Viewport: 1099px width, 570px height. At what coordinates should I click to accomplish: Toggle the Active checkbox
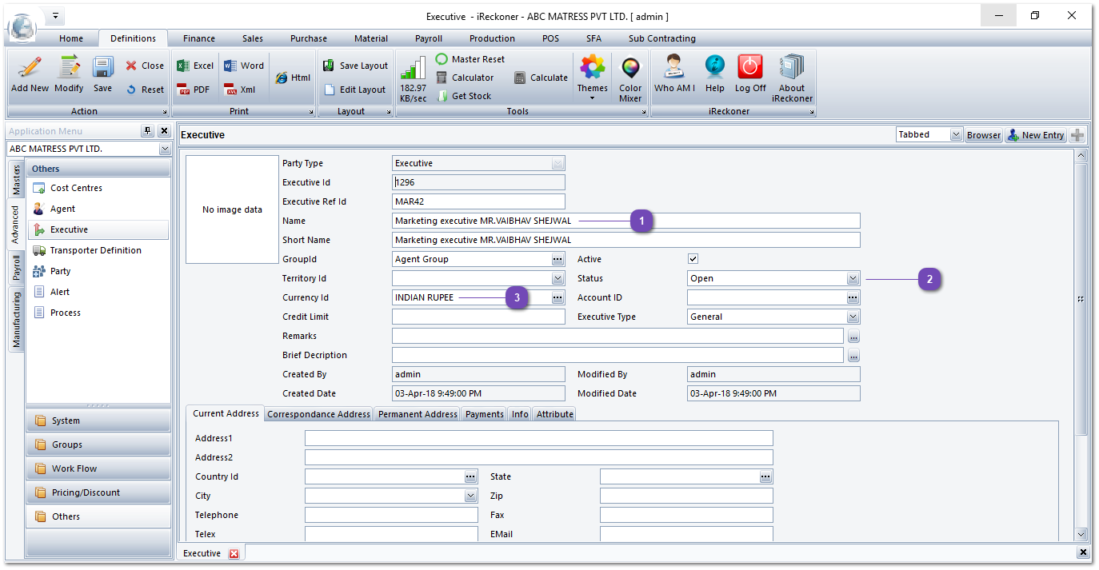693,259
